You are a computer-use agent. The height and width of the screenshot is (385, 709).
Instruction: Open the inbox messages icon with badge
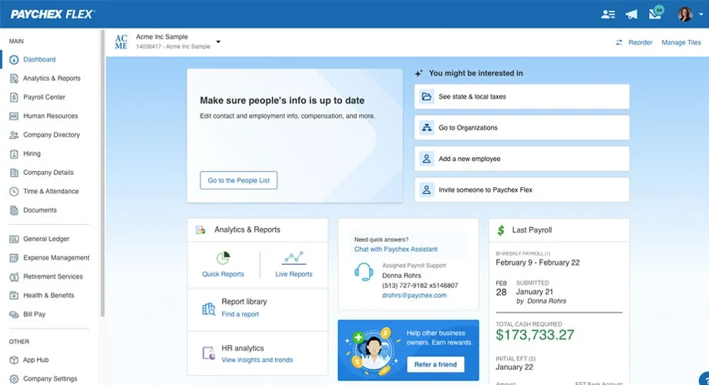[656, 14]
